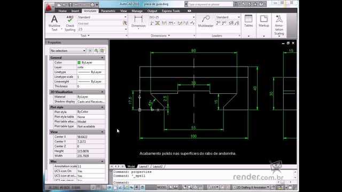Open the 2.5 text height dropdown

(102, 29)
